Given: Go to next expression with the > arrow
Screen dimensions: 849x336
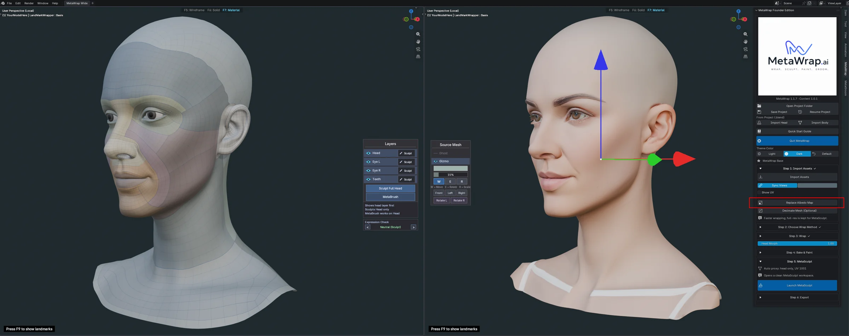Looking at the screenshot, I should [x=414, y=227].
